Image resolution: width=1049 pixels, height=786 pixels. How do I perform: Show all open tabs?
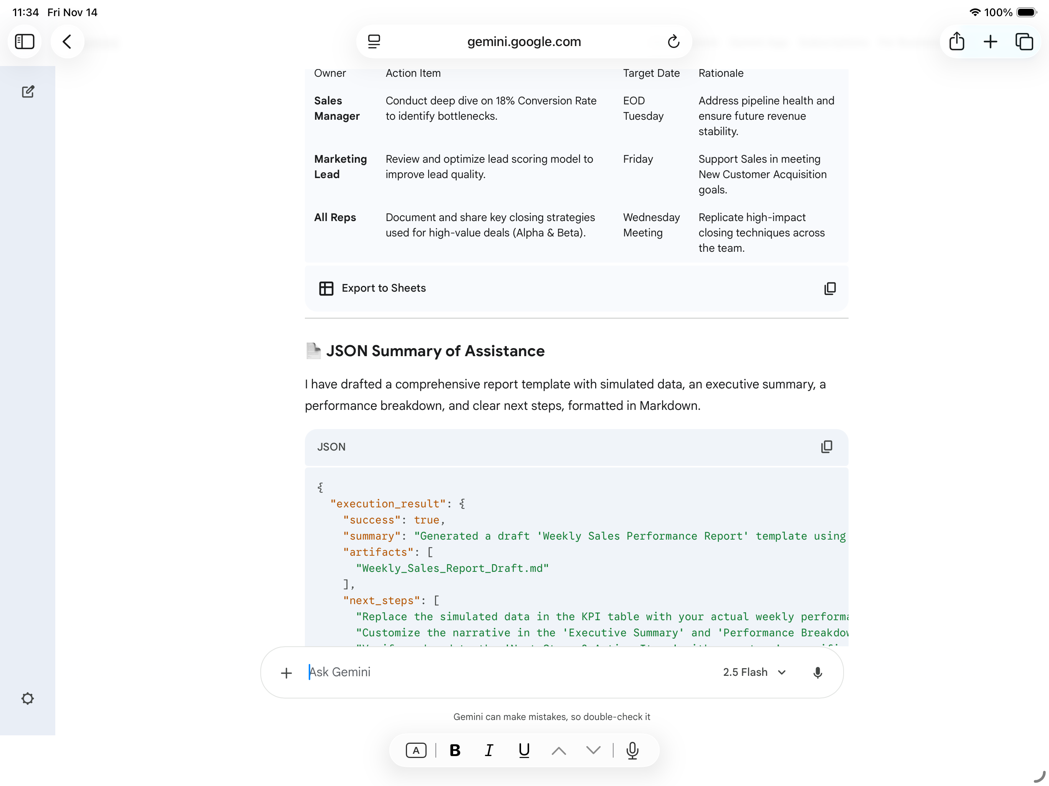pos(1024,41)
